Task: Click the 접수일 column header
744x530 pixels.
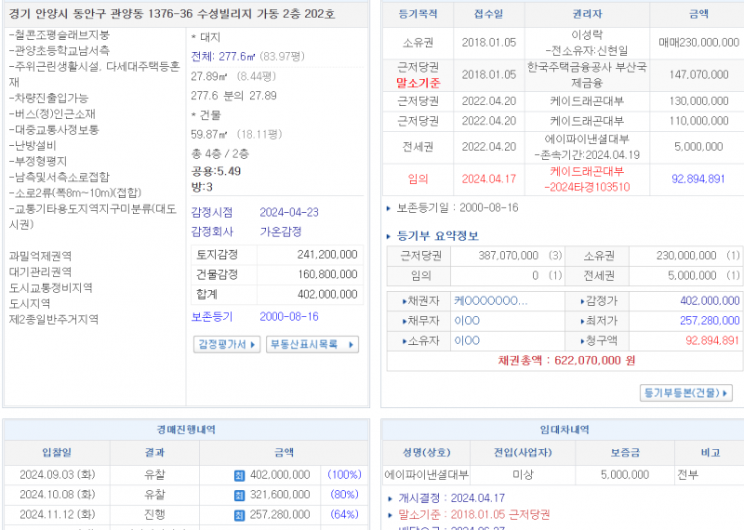Action: 489,14
